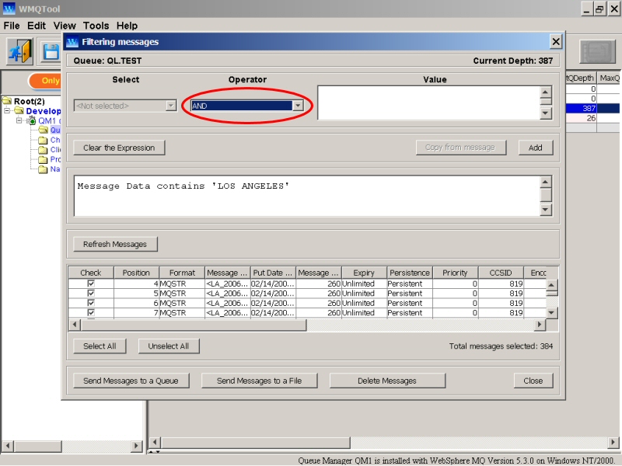Click the message table scroll left arrow

pos(75,325)
